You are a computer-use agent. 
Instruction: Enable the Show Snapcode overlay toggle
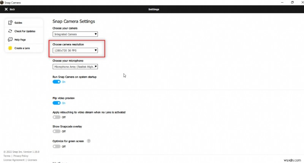tap(56, 131)
